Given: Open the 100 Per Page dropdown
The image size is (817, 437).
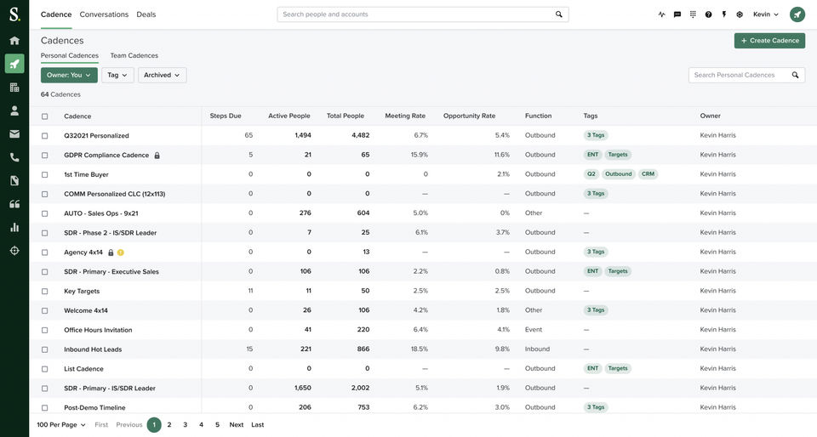Looking at the screenshot, I should [61, 425].
